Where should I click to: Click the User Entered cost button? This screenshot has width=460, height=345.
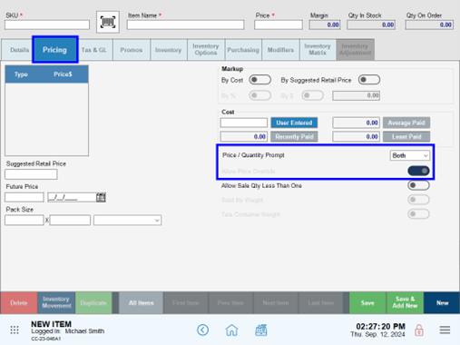click(x=294, y=123)
